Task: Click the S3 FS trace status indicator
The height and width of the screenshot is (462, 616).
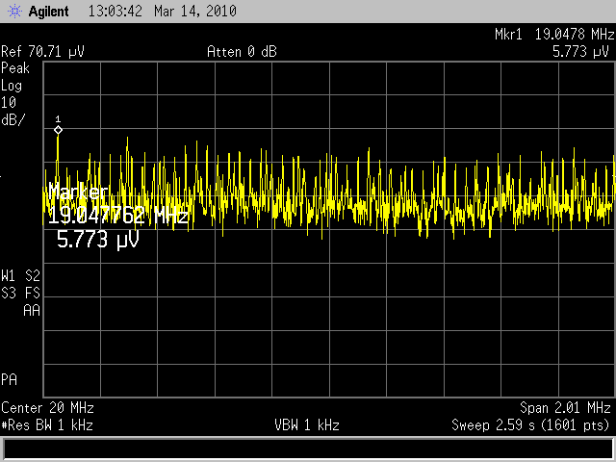Action: click(x=21, y=292)
